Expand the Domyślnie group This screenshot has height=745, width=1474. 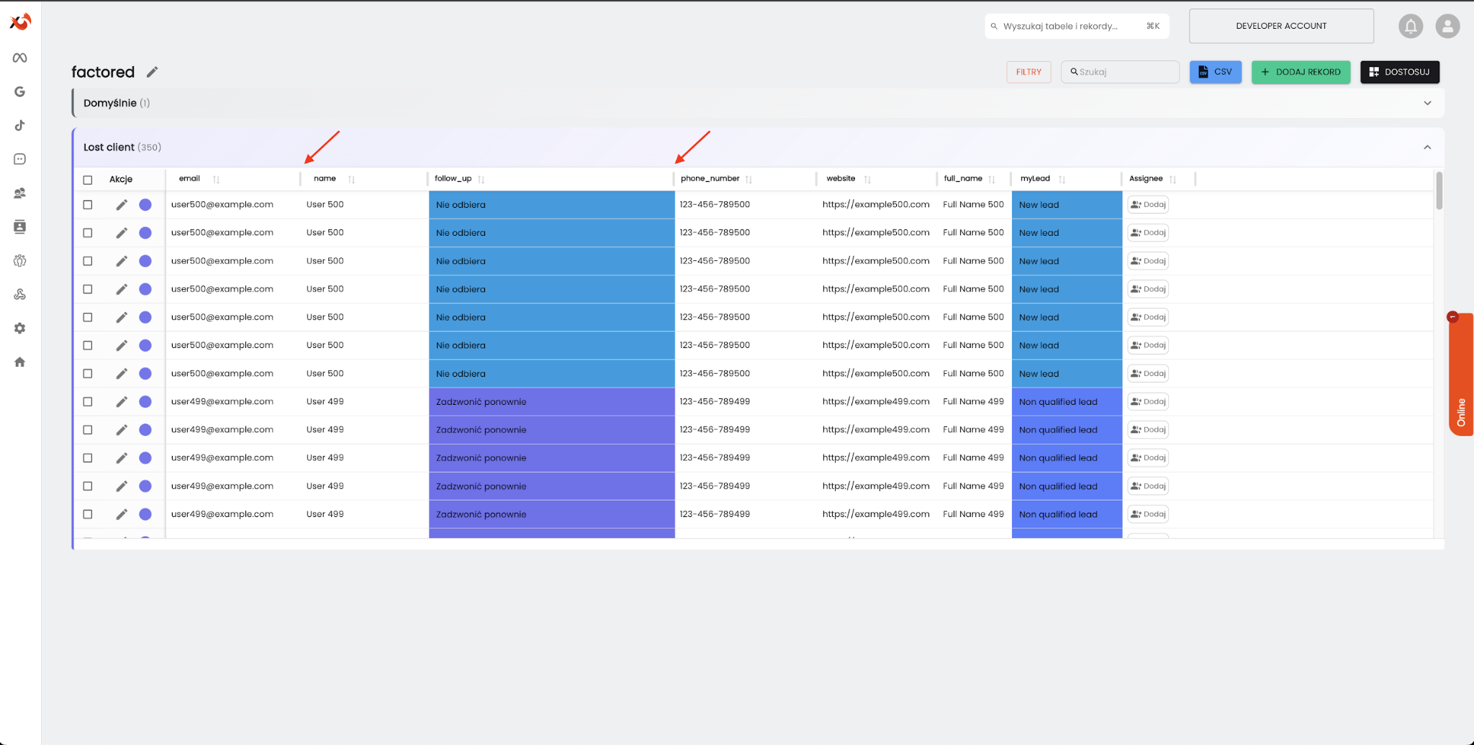(x=1426, y=104)
